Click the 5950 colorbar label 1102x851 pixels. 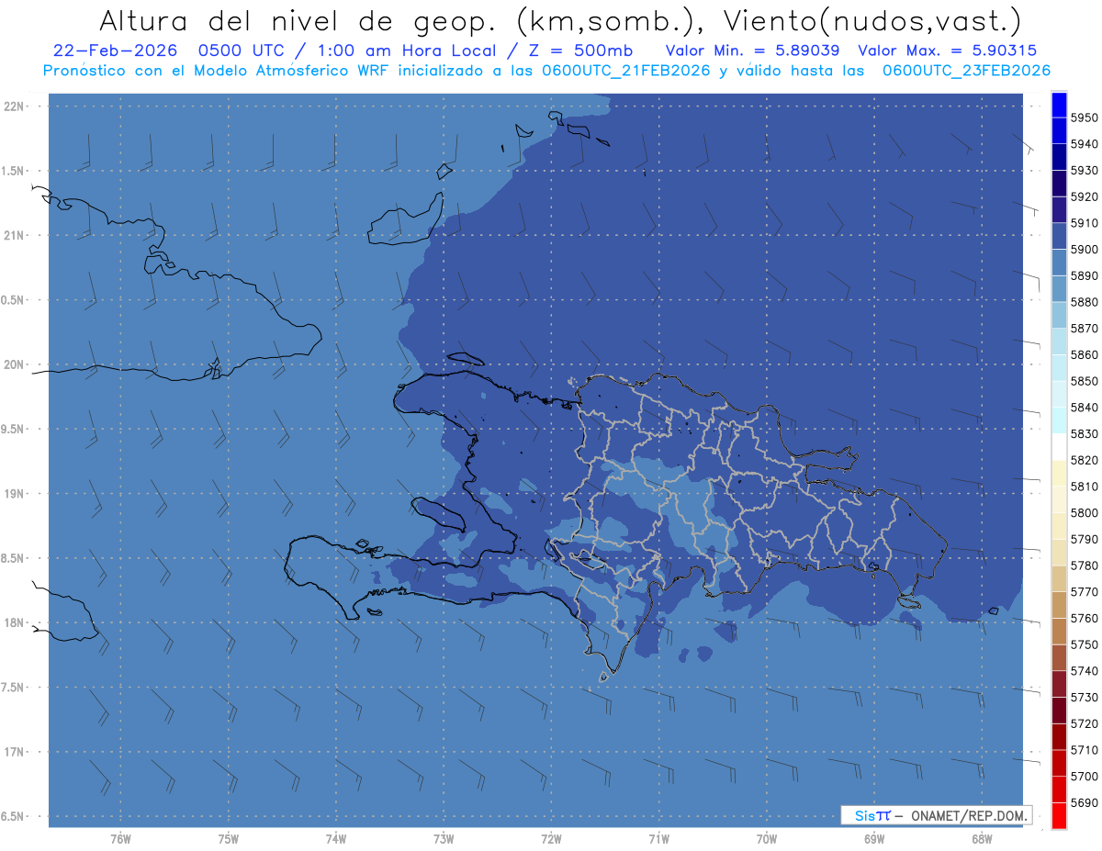tap(1084, 118)
